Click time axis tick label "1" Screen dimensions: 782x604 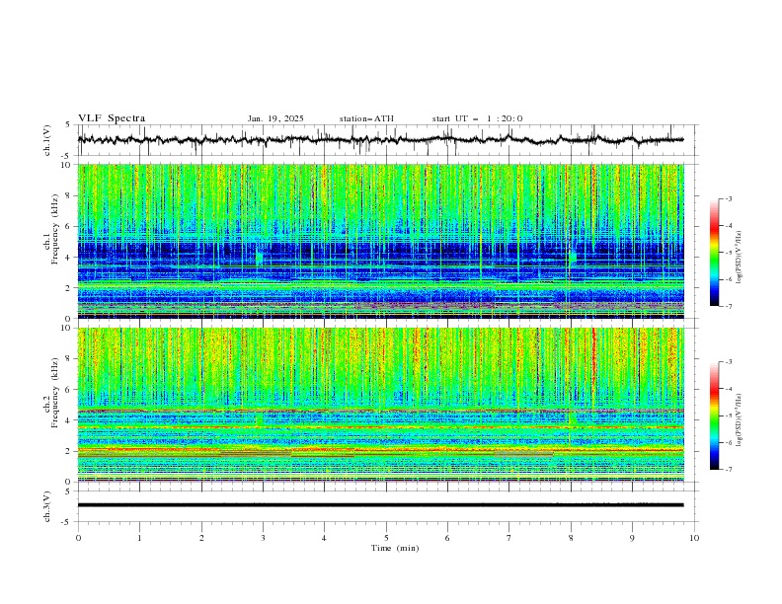click(139, 538)
